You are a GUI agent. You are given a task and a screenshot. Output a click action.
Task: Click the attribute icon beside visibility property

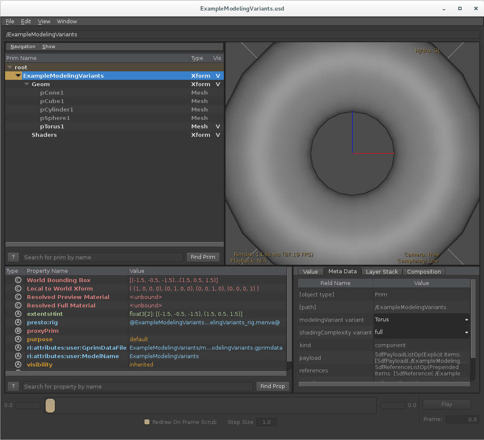pyautogui.click(x=18, y=364)
